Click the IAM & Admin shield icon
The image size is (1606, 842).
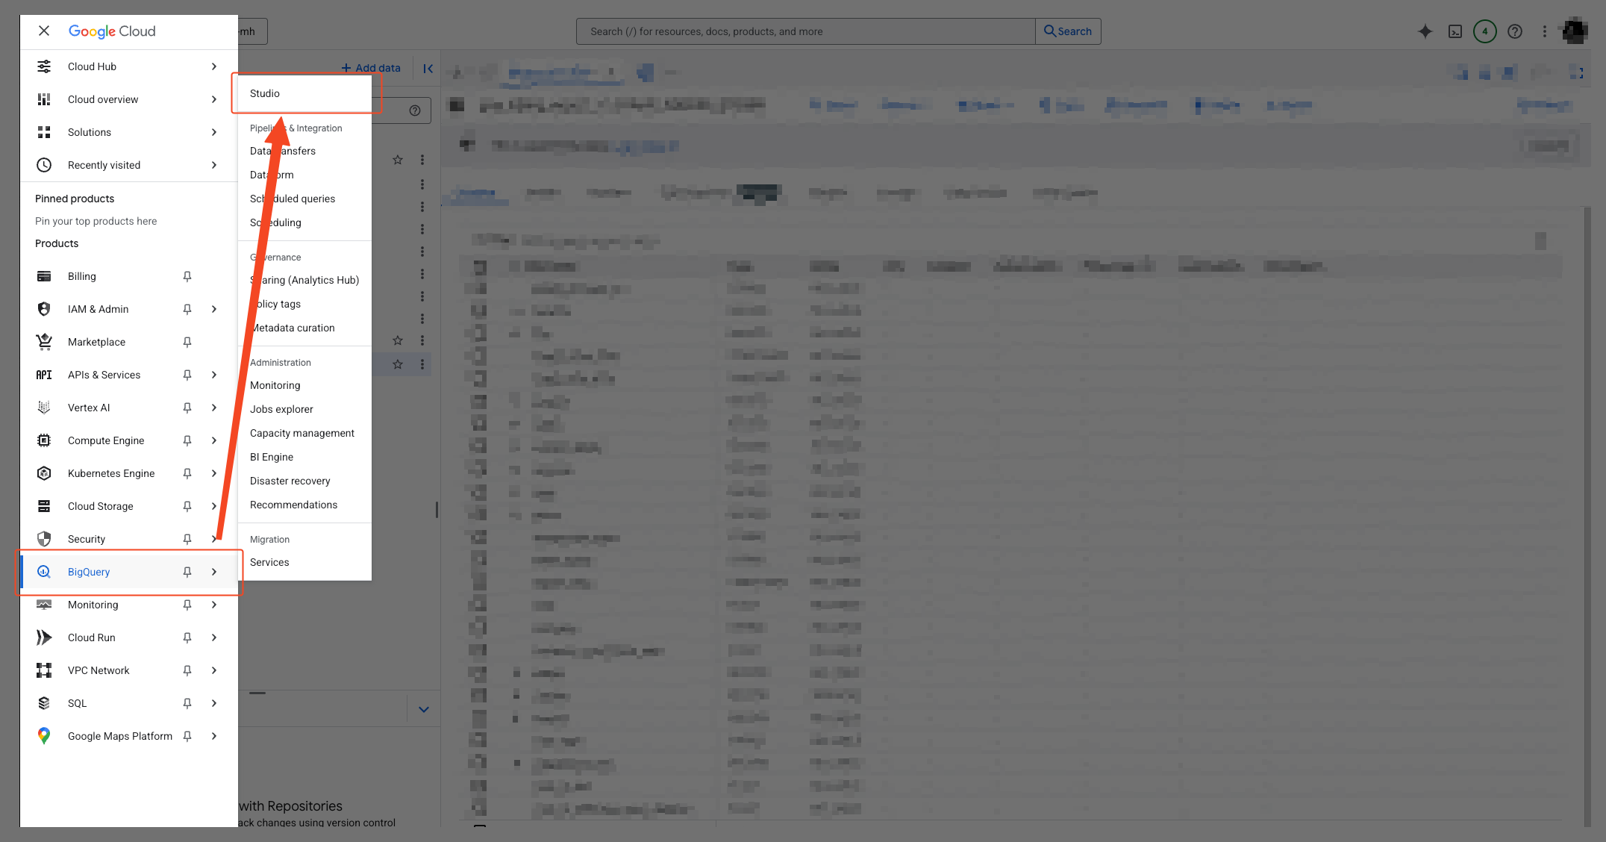click(x=44, y=309)
